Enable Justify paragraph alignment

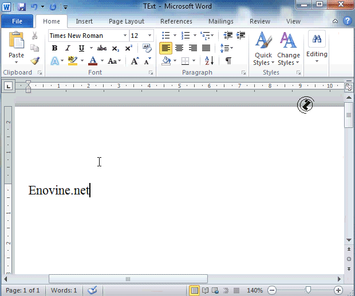206,48
